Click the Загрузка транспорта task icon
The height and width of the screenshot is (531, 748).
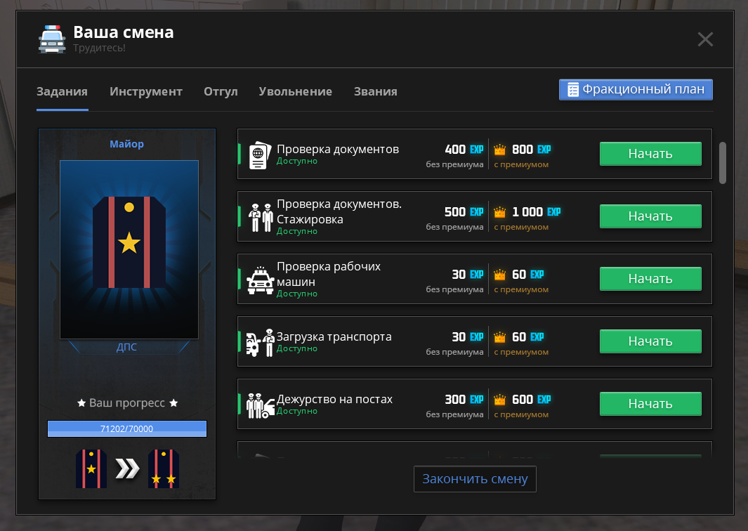[x=261, y=342]
